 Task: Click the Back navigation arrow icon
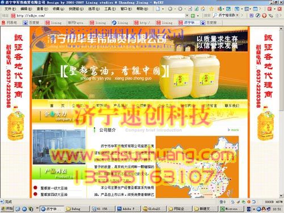coord(170,9)
